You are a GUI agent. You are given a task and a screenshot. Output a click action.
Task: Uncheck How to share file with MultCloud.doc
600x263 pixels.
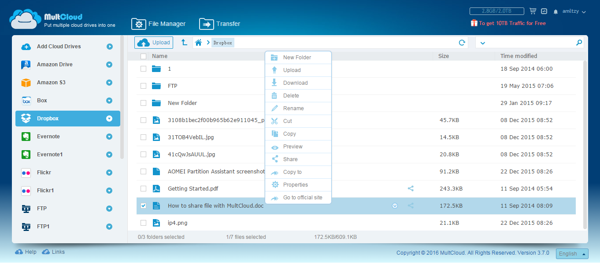pyautogui.click(x=143, y=205)
